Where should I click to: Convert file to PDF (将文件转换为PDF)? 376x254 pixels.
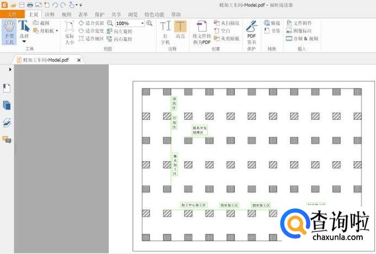[202, 32]
